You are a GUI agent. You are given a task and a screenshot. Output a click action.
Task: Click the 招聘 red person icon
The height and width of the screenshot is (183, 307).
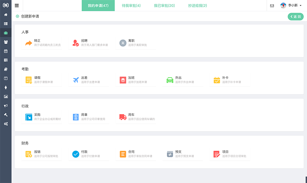pyautogui.click(x=76, y=43)
